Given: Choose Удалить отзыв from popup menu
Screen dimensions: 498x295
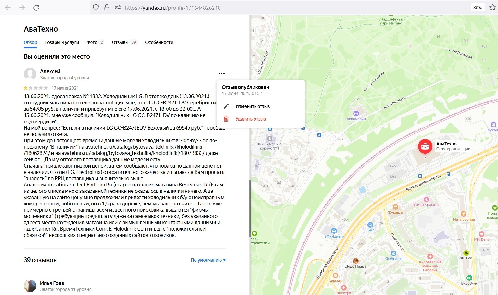Looking at the screenshot, I should coord(251,119).
